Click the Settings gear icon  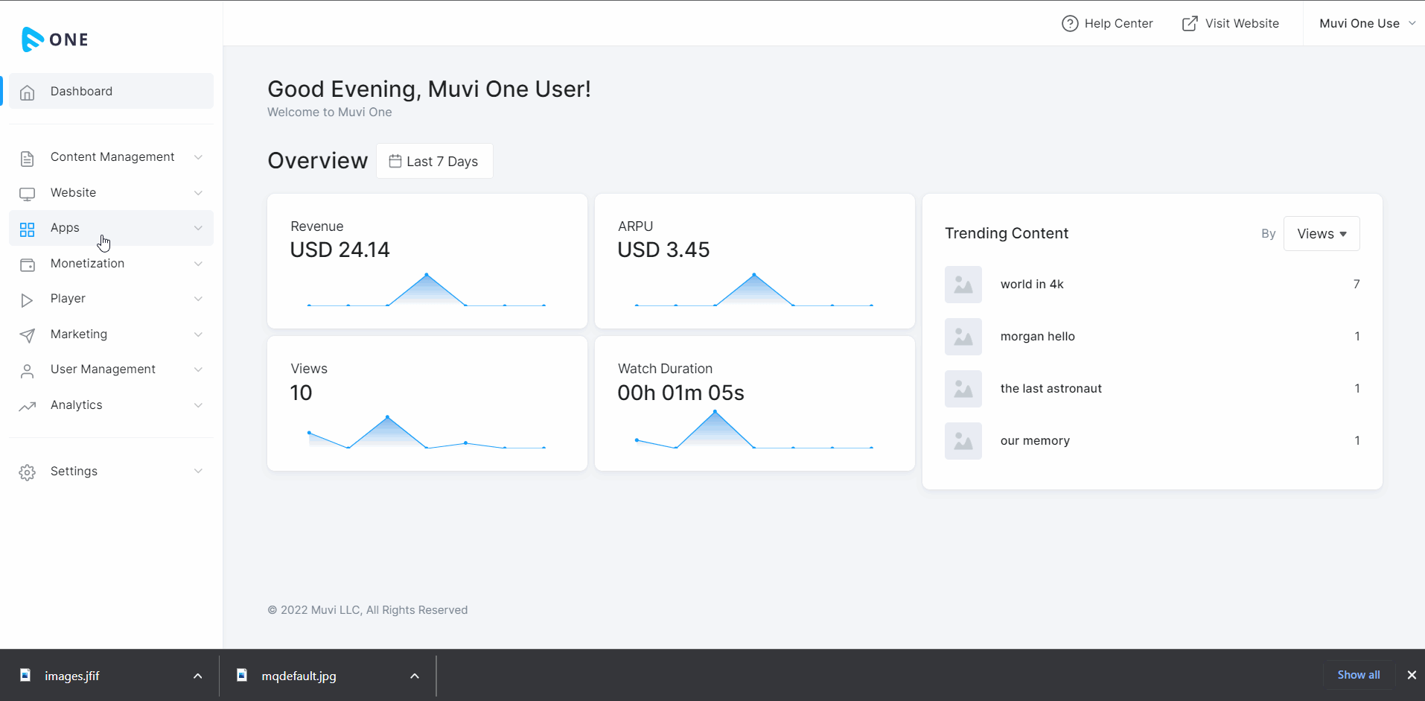pos(28,472)
